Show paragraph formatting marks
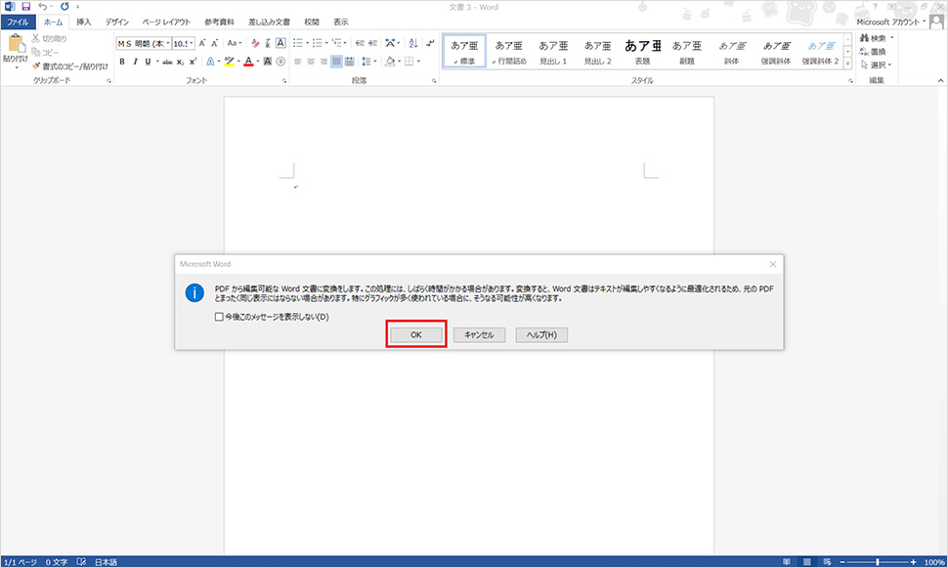 pos(430,44)
